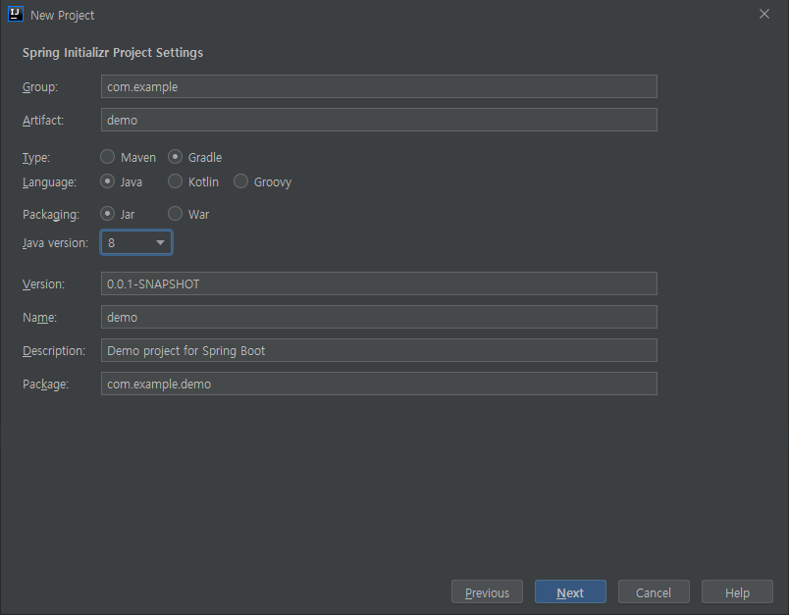Click the Name input field
Image resolution: width=789 pixels, height=615 pixels.
coord(379,317)
